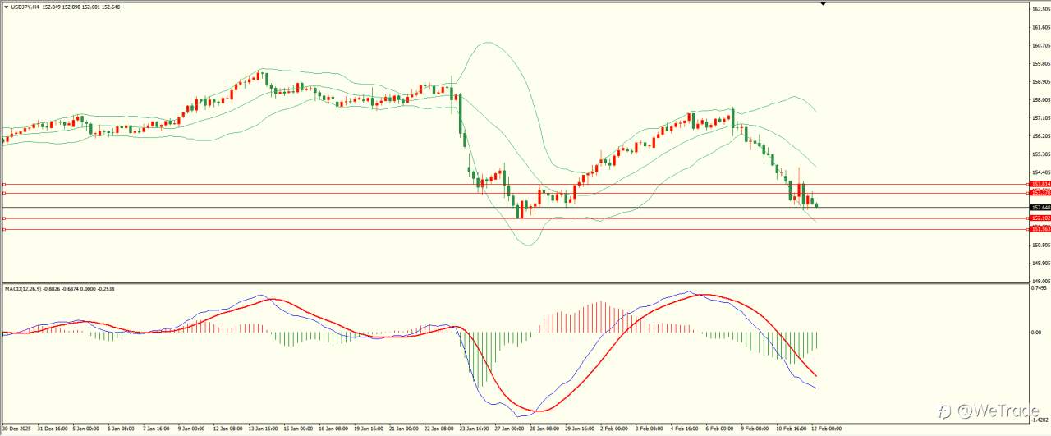Image resolution: width=1051 pixels, height=436 pixels.
Task: Click the MACD(12,26,9) indicator label
Action: click(x=25, y=289)
